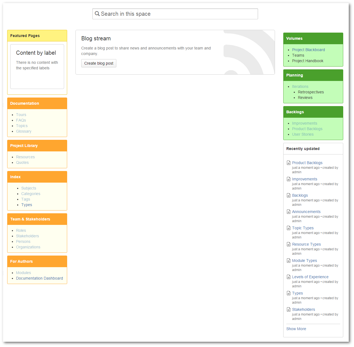Click the magnifier icon in search box

[x=97, y=14]
